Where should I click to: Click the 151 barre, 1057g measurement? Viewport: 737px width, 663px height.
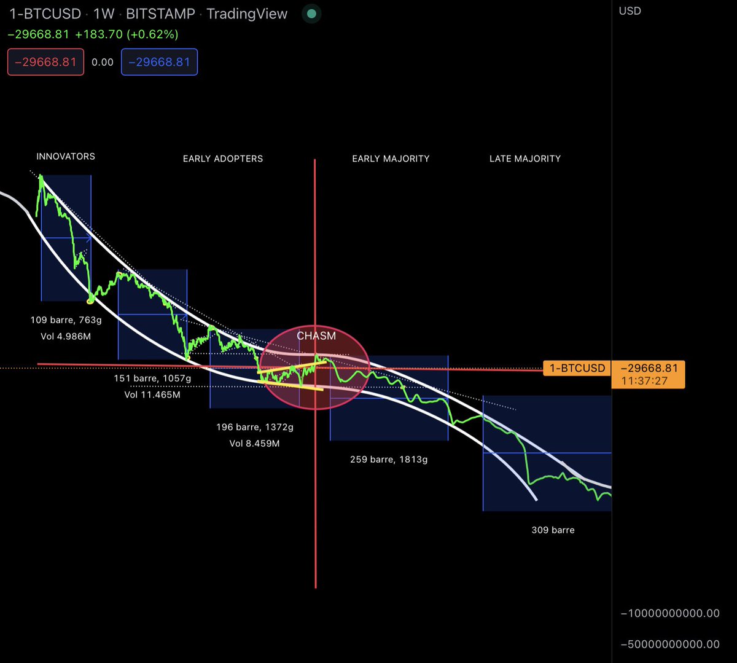152,379
